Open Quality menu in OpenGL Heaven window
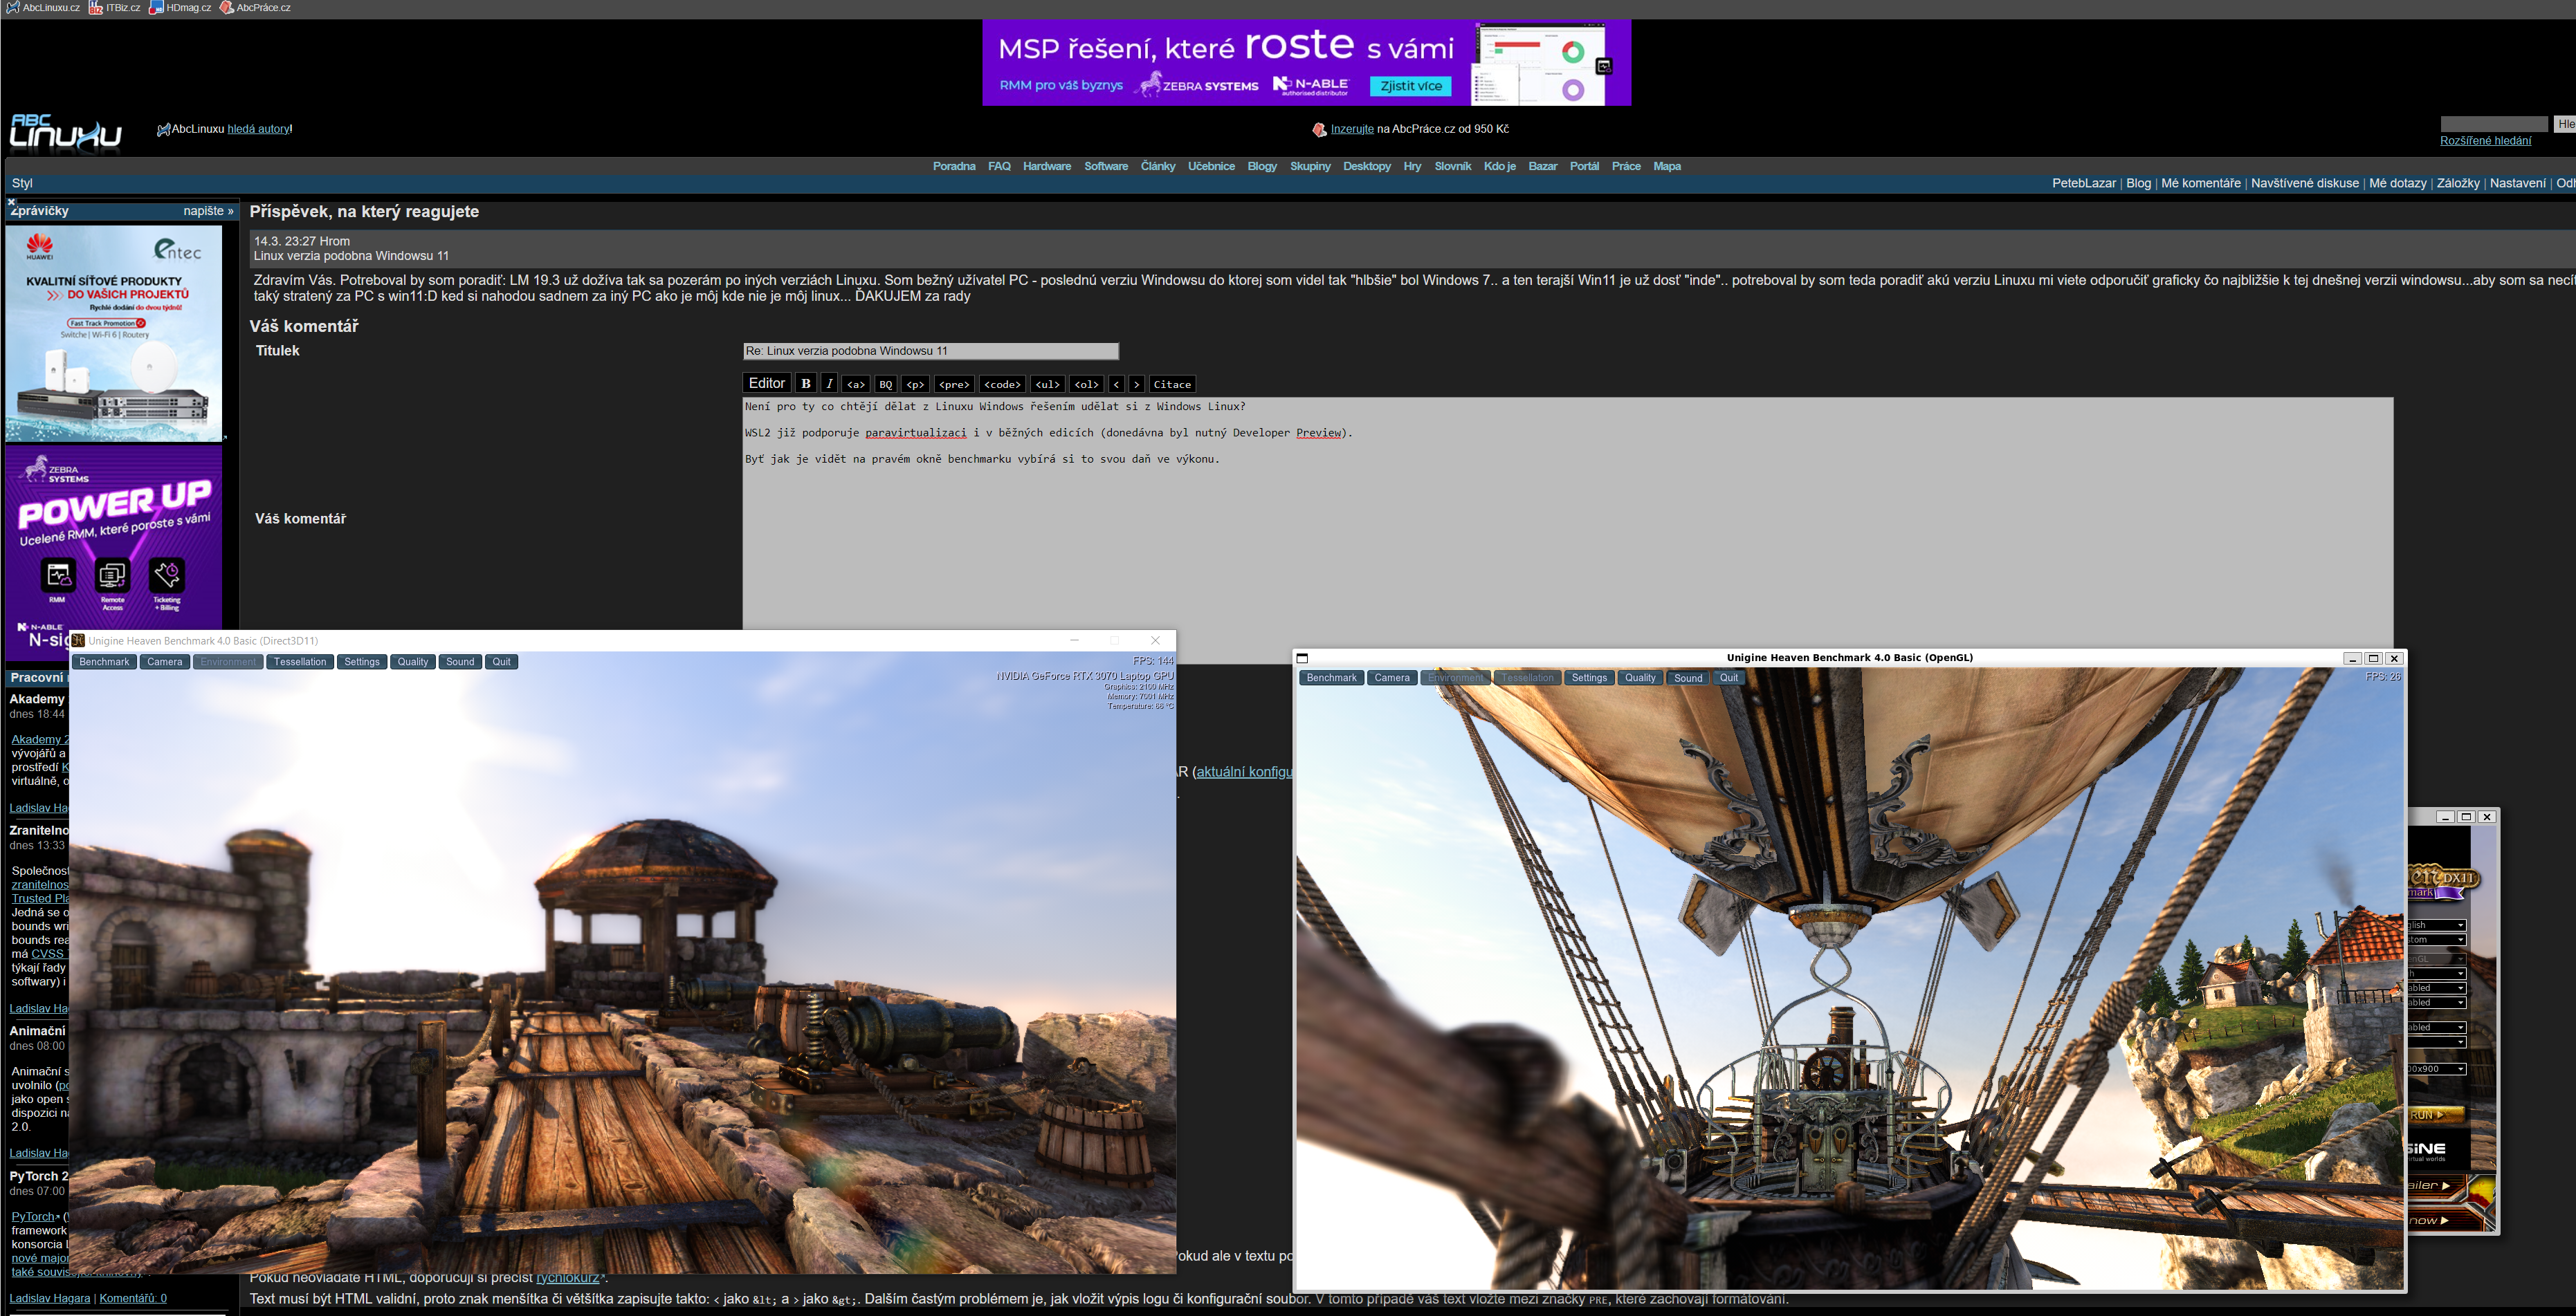 (1640, 678)
